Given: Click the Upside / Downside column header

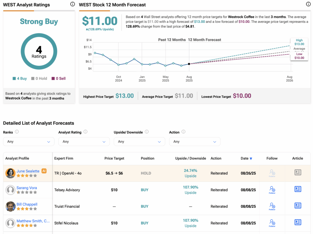Looking at the screenshot, I should click(x=190, y=158).
